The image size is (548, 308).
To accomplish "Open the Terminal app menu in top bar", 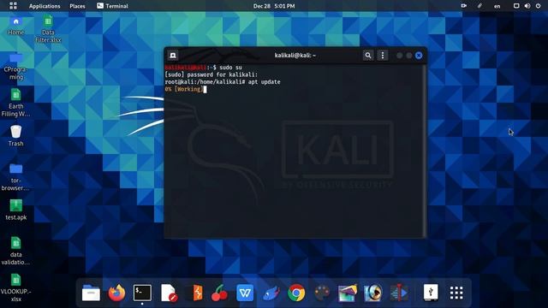I will click(112, 6).
